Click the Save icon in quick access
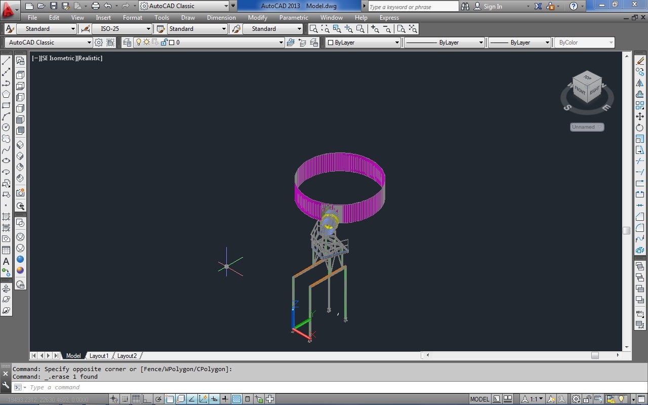648x405 pixels. (x=53, y=6)
